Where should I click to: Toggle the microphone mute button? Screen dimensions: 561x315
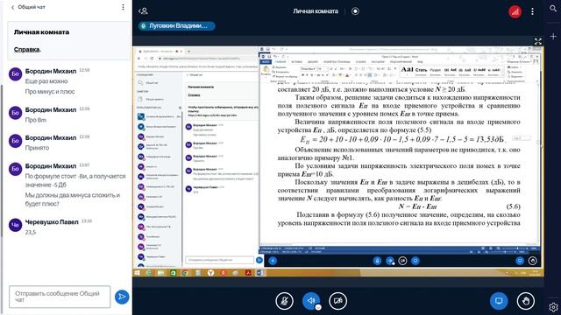284,301
